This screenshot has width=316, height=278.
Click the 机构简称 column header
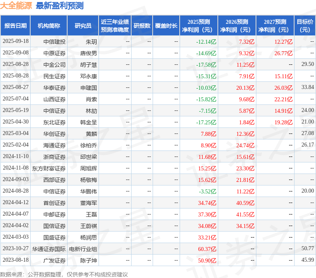click(49, 26)
